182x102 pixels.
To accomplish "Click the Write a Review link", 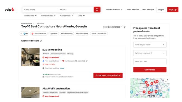I will point(133,9).
